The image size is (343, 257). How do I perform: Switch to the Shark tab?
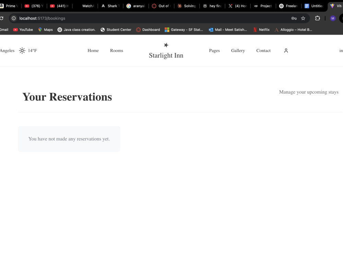point(110,6)
